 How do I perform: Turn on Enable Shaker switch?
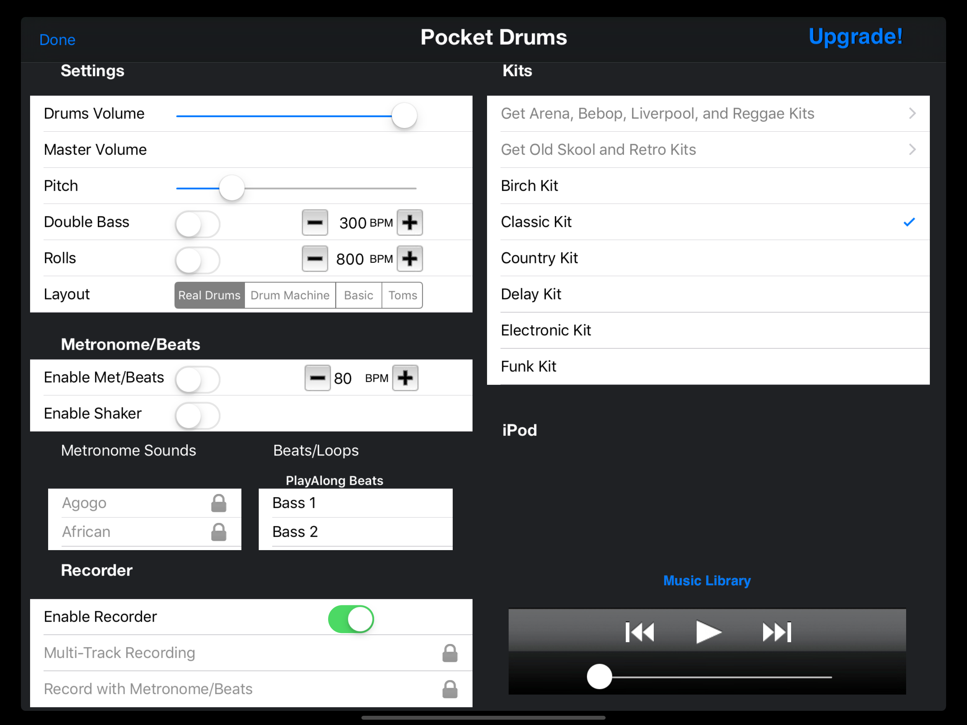198,416
